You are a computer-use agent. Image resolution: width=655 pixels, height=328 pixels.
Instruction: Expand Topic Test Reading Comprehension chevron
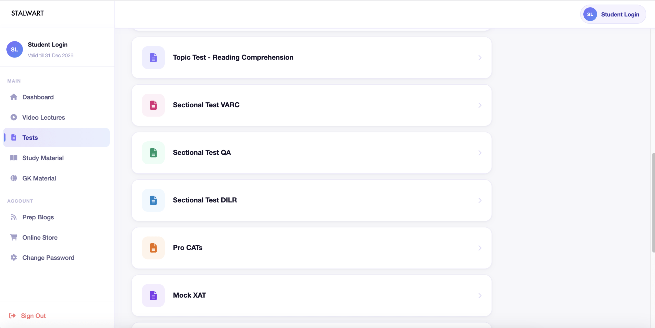coord(480,58)
